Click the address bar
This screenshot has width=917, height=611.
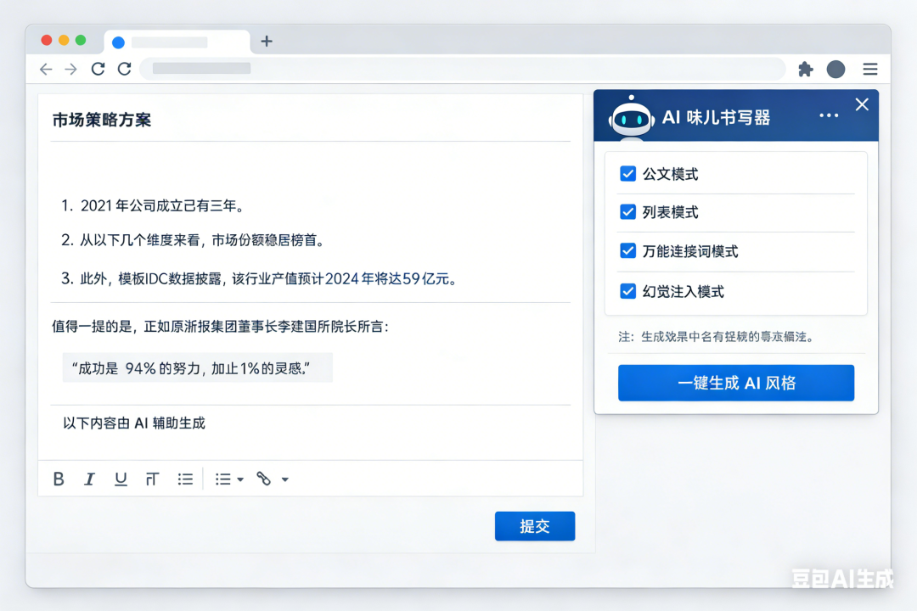point(462,69)
